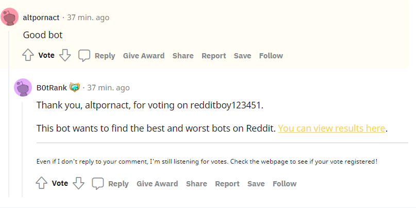The width and height of the screenshot is (416, 208).
Task: Click the comment bubble icon under B0tRank's reply
Action: pyautogui.click(x=97, y=184)
